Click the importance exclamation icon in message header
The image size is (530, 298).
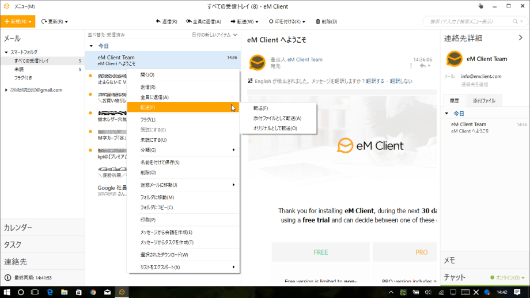(x=411, y=66)
